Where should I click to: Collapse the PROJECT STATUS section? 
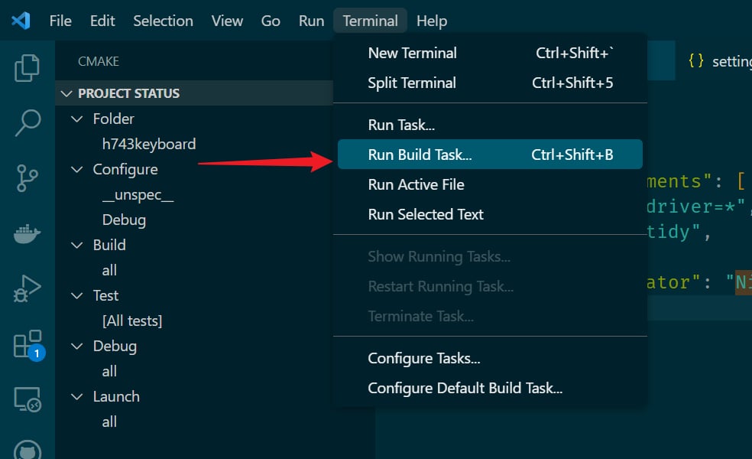pyautogui.click(x=66, y=93)
